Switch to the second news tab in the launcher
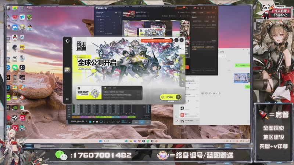Screen dimensions: 294x165 [110, 88]
